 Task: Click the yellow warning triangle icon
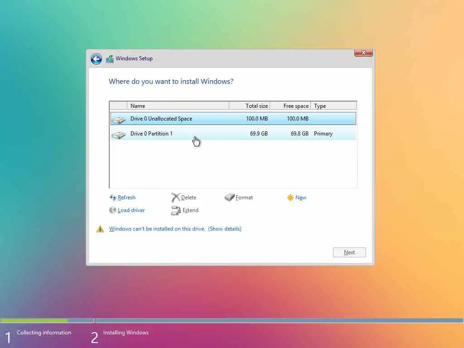click(100, 229)
